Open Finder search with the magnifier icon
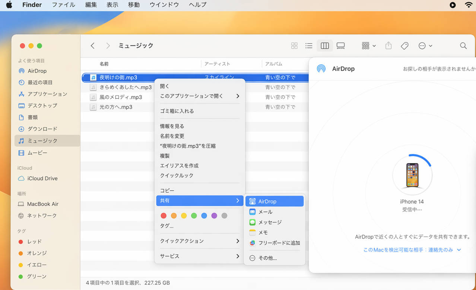This screenshot has width=476, height=290. [463, 45]
